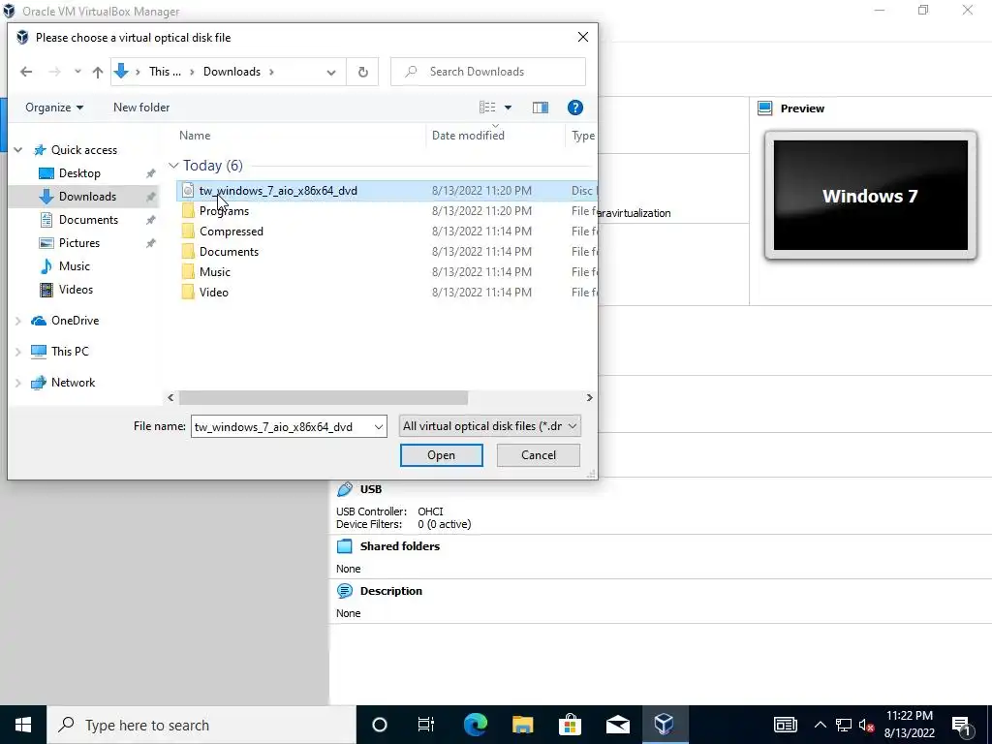The image size is (992, 744).
Task: Select the Programs folder
Action: 224,210
